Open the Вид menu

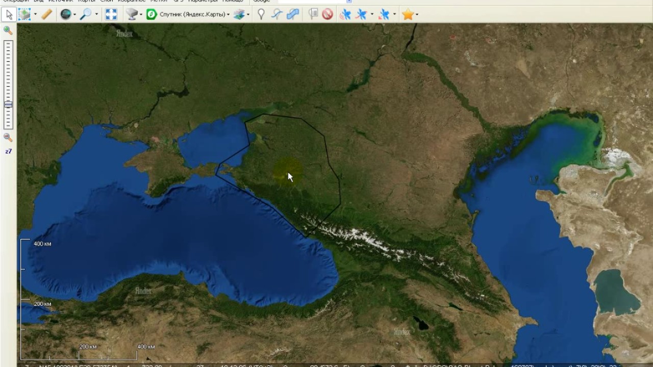coord(39,2)
